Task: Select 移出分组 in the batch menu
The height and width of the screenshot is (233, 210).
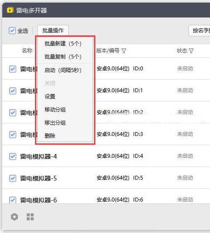Action: 55,123
